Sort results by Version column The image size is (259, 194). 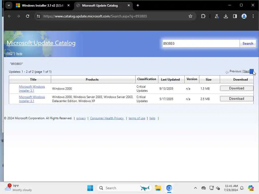pos(192,79)
